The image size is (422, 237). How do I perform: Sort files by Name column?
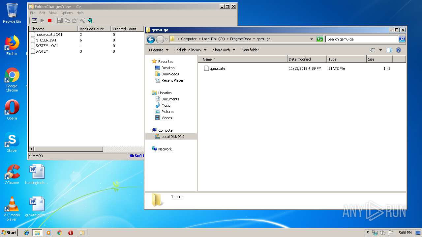[243, 59]
